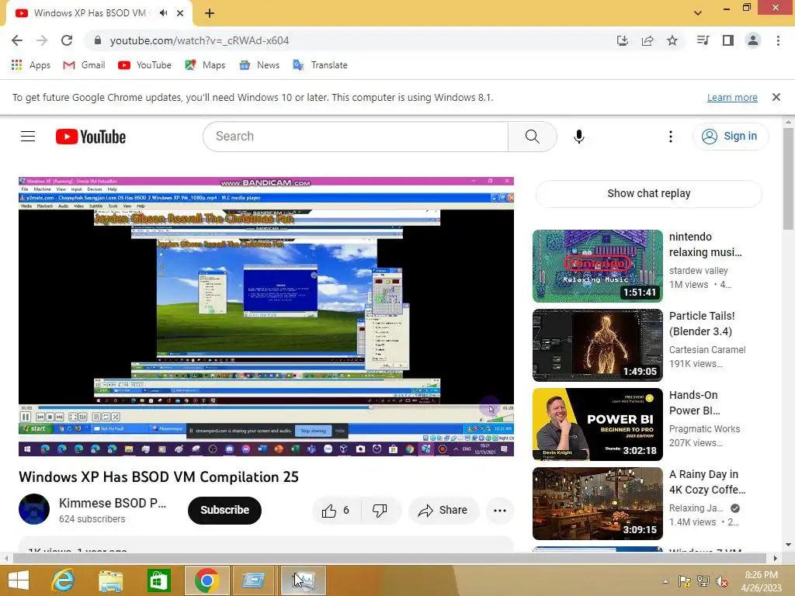Click the Share button
The width and height of the screenshot is (795, 596).
point(443,511)
